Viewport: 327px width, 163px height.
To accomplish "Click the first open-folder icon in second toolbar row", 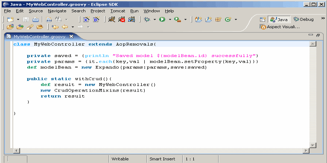I will tap(10, 27).
